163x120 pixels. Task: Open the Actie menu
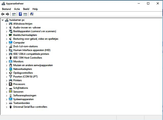(17, 9)
